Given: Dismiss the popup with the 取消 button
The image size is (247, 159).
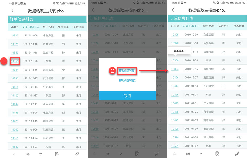Looking at the screenshot, I should coord(127,96).
